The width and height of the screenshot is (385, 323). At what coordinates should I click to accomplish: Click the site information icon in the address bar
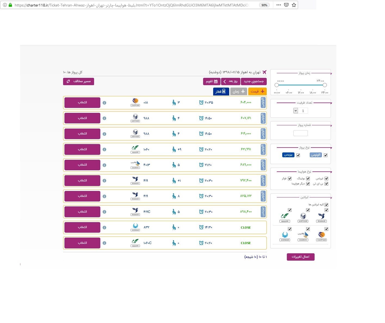point(5,5)
